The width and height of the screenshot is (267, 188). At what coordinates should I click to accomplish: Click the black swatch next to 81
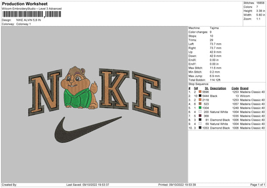click(200, 120)
